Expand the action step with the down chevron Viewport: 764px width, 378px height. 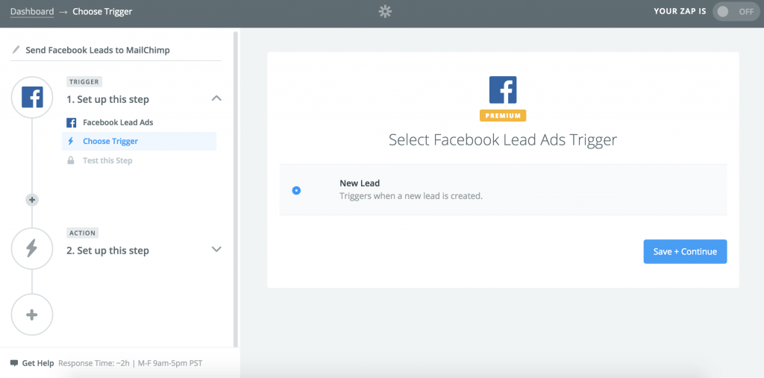(217, 250)
